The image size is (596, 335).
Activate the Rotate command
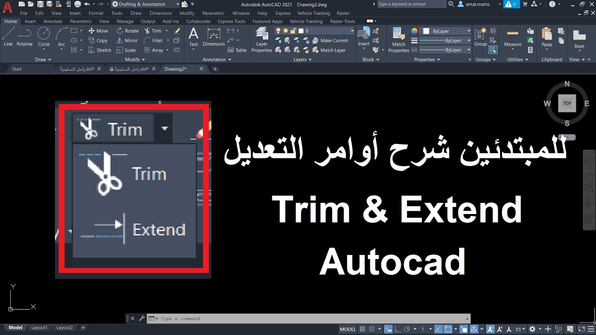tap(128, 31)
